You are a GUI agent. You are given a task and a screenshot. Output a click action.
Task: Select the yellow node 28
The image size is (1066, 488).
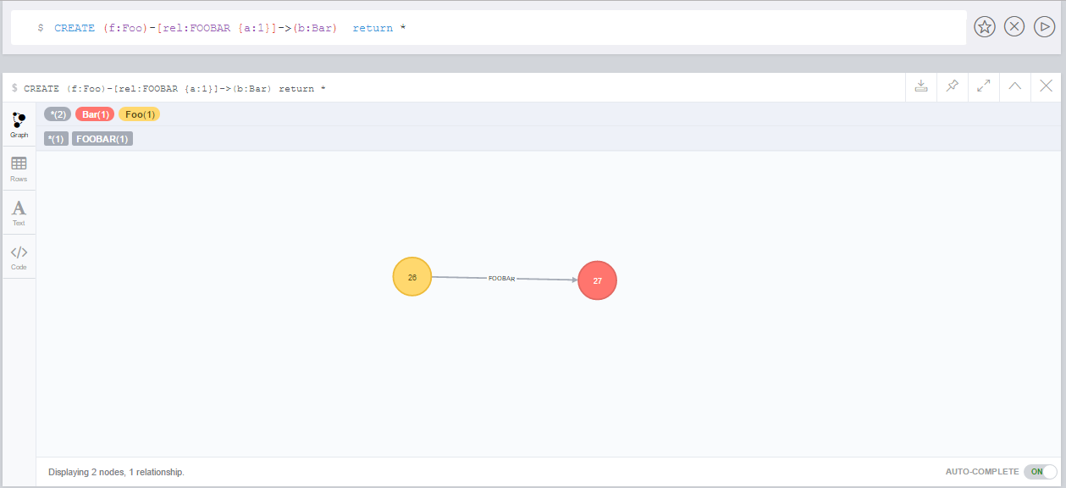tap(411, 276)
